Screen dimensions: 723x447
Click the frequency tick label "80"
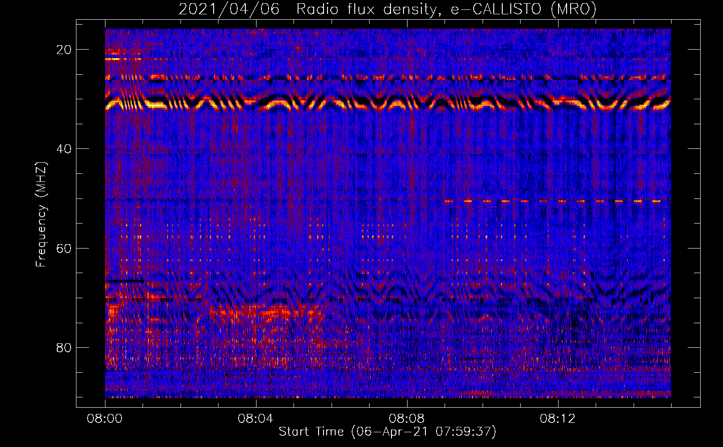pyautogui.click(x=64, y=347)
